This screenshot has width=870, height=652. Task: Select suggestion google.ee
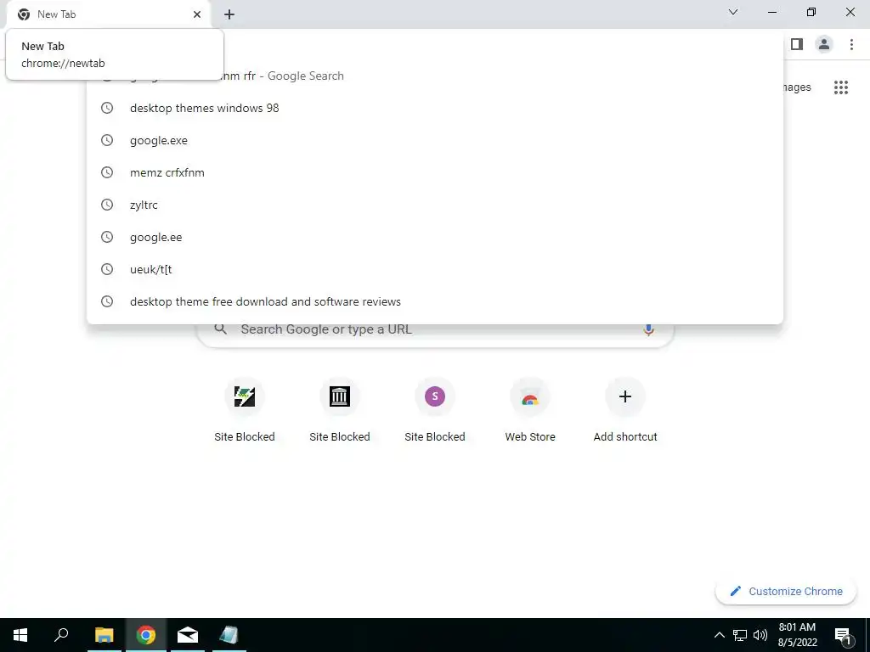[x=435, y=238]
